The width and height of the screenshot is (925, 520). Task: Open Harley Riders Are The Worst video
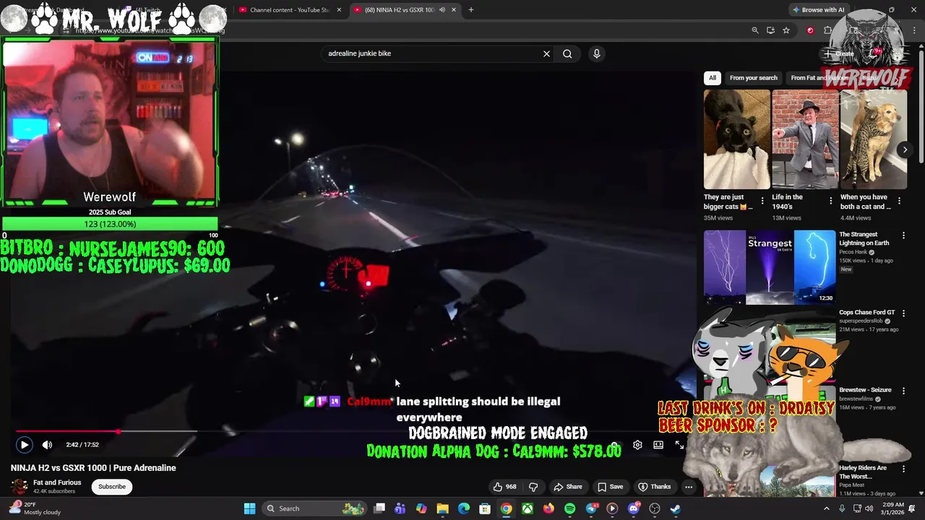click(x=863, y=472)
